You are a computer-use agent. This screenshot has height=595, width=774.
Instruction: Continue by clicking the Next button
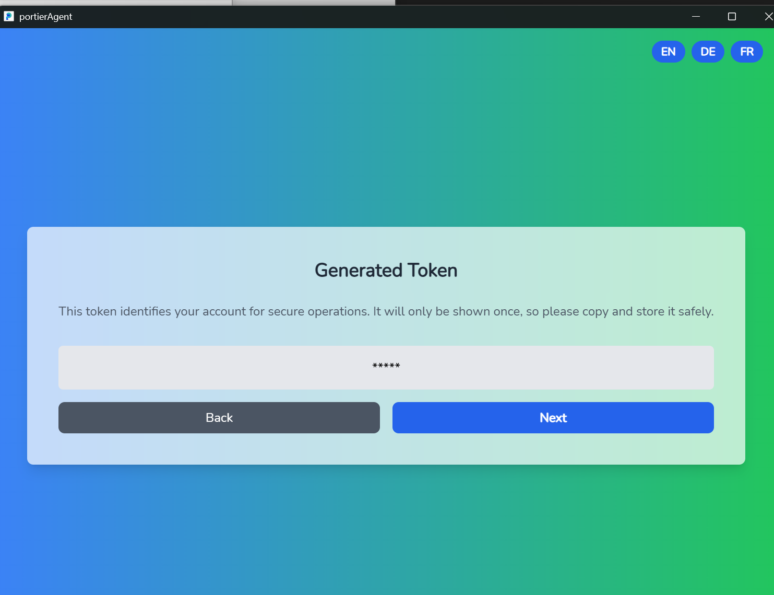[x=553, y=418]
